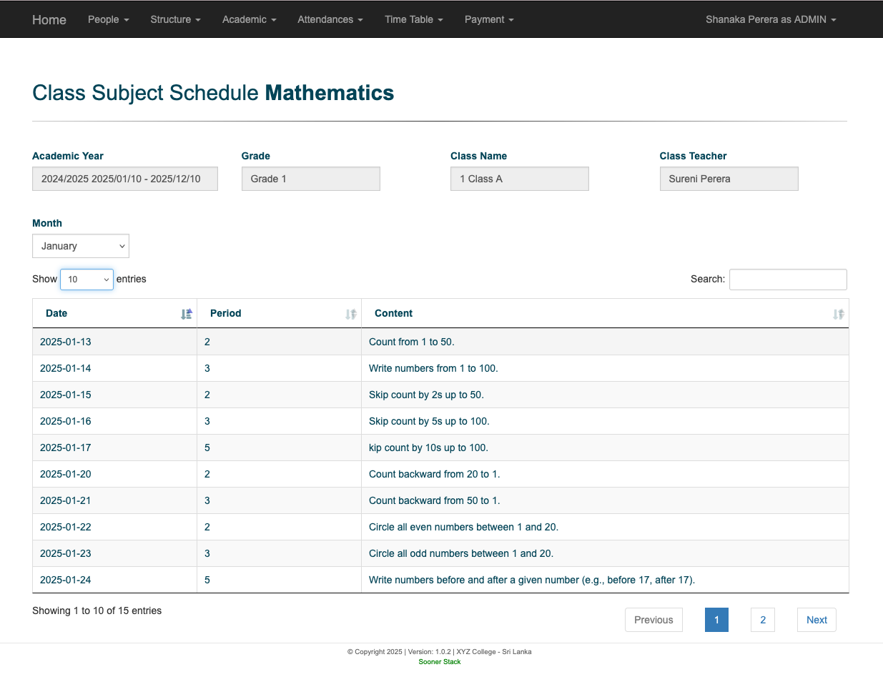Screen dimensions: 883x682
Task: Select page 1 in pagination
Action: point(716,620)
